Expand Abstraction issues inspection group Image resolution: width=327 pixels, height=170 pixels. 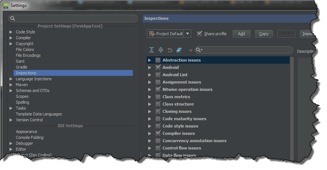point(149,60)
